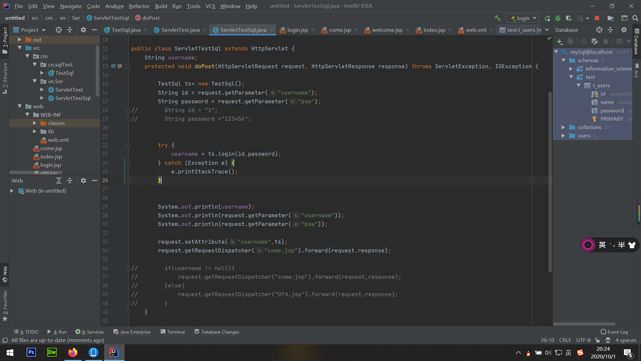
Task: Expand Web (in untitled) node
Action: point(12,191)
